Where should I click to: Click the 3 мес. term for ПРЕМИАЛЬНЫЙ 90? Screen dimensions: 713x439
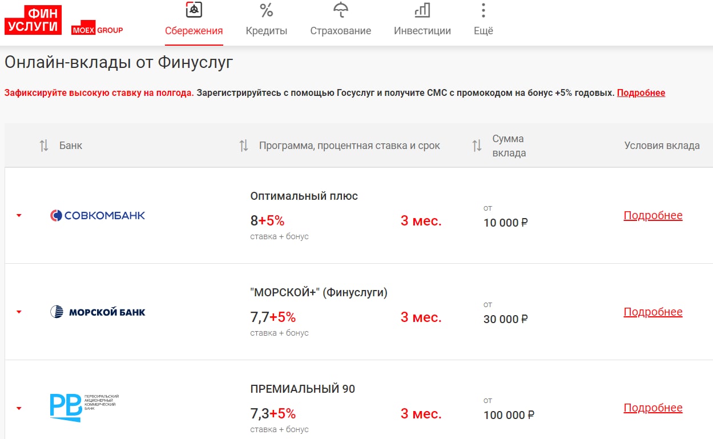tap(421, 413)
